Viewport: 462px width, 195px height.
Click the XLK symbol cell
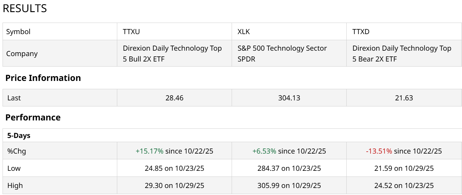(x=244, y=32)
